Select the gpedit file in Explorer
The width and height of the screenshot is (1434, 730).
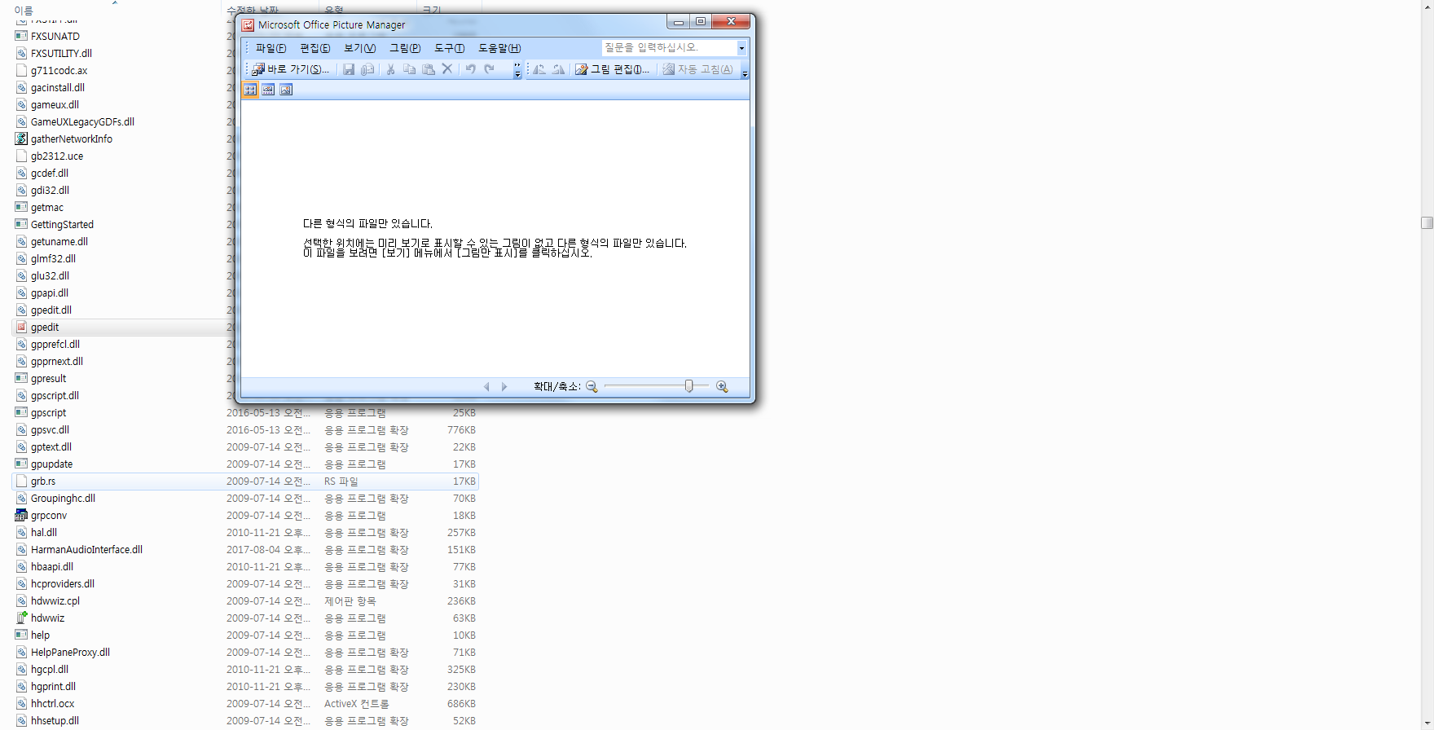(45, 328)
